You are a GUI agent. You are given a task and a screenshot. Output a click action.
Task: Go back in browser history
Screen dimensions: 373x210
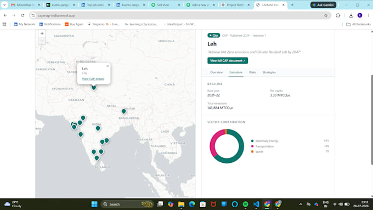5,15
